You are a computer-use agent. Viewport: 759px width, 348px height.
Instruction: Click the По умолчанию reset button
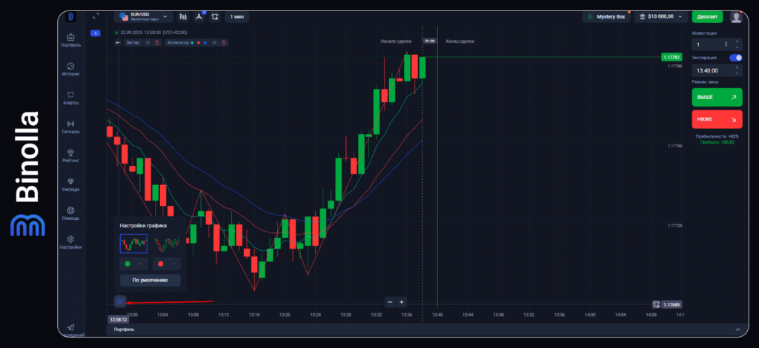[x=150, y=281]
